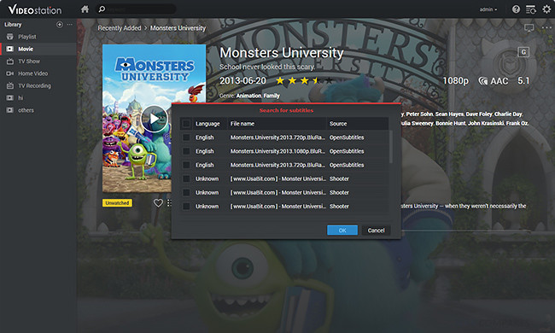Open the settings gear icon

pyautogui.click(x=546, y=9)
